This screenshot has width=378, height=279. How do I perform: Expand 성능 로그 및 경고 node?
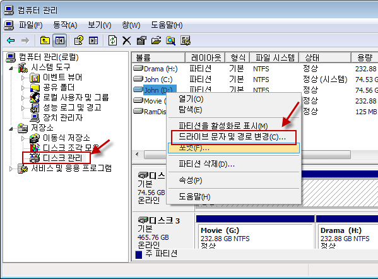[23, 108]
